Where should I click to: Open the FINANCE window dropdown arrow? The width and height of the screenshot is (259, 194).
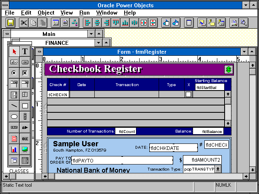[x=97, y=43]
